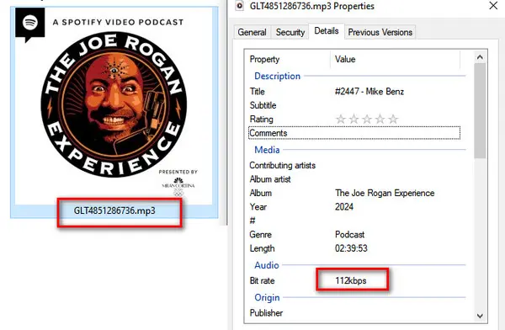
Task: Click genre value 'Podcast'
Action: pos(350,235)
